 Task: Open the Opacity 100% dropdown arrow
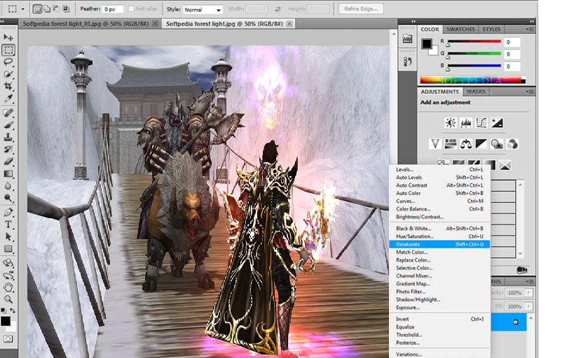pos(528,292)
